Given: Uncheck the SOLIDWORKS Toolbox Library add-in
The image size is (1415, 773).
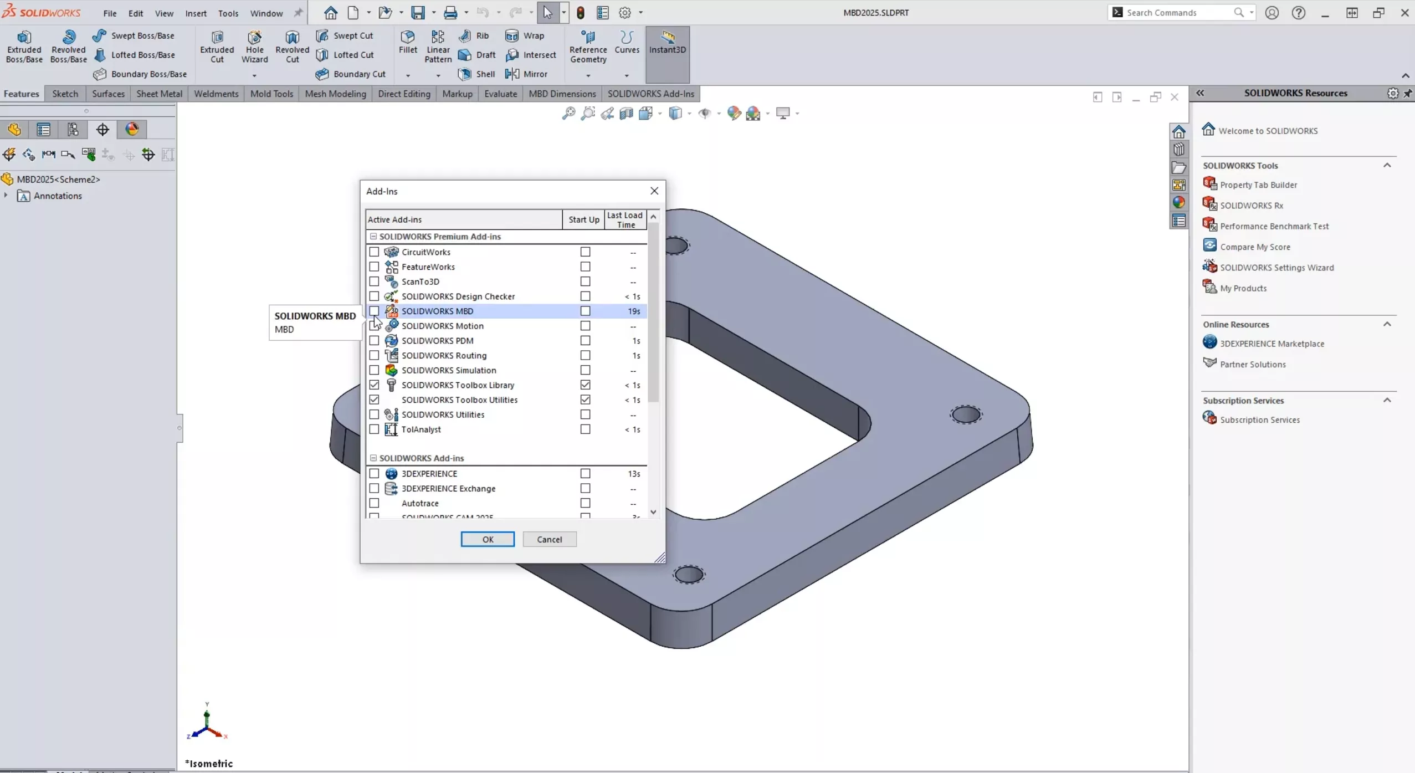Looking at the screenshot, I should click(374, 385).
